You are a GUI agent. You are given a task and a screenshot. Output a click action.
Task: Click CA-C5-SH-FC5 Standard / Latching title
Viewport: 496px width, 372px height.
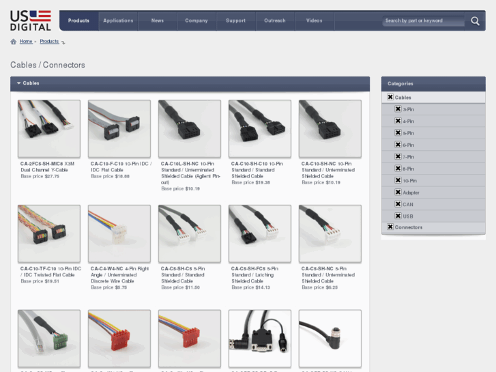pyautogui.click(x=255, y=275)
